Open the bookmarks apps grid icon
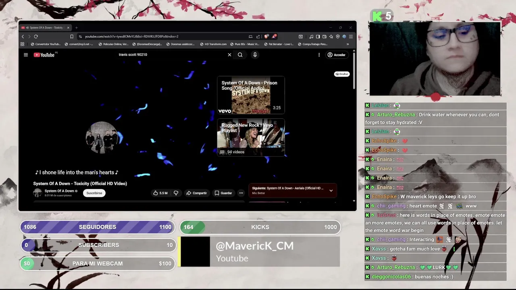This screenshot has width=516, height=290. point(22,44)
